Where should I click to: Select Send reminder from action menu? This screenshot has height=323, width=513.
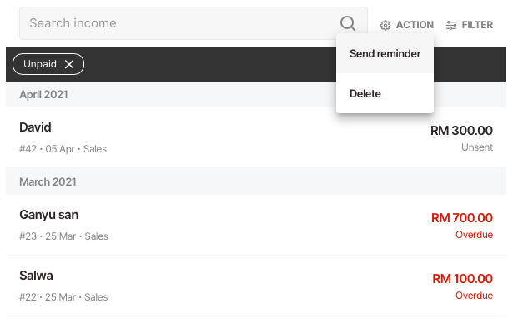(x=385, y=53)
